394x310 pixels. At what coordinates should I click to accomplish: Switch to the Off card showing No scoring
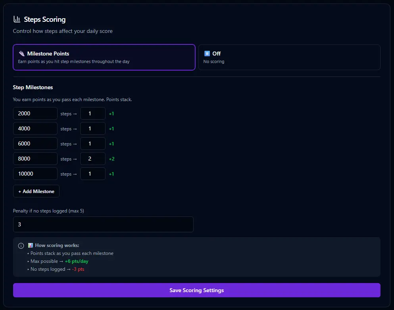coord(289,57)
